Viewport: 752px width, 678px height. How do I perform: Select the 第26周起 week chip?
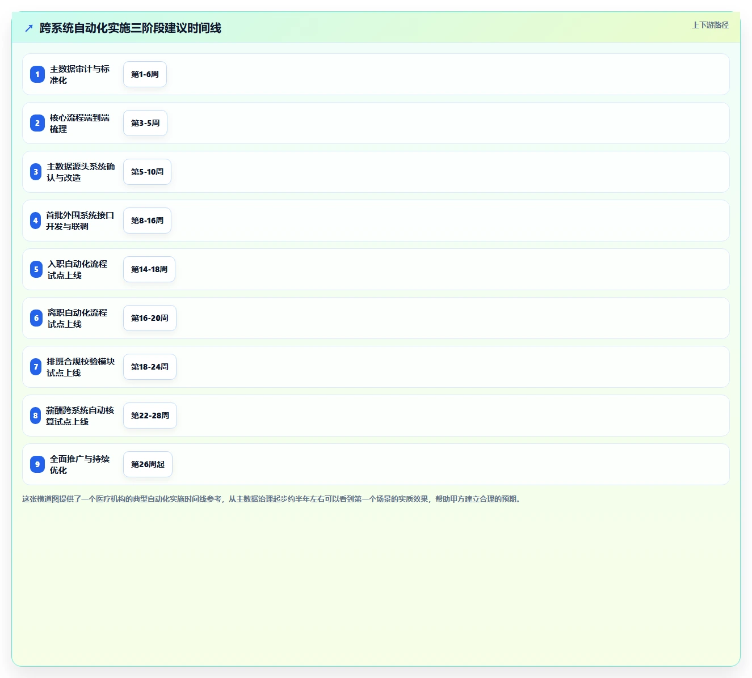coord(148,464)
